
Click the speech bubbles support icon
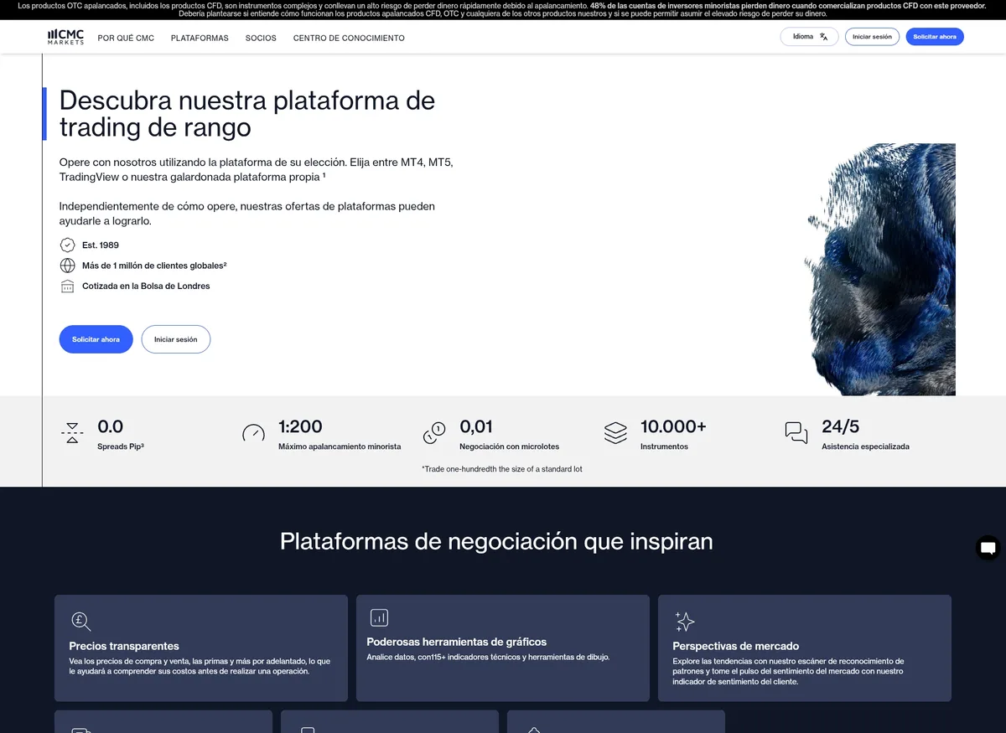[796, 433]
